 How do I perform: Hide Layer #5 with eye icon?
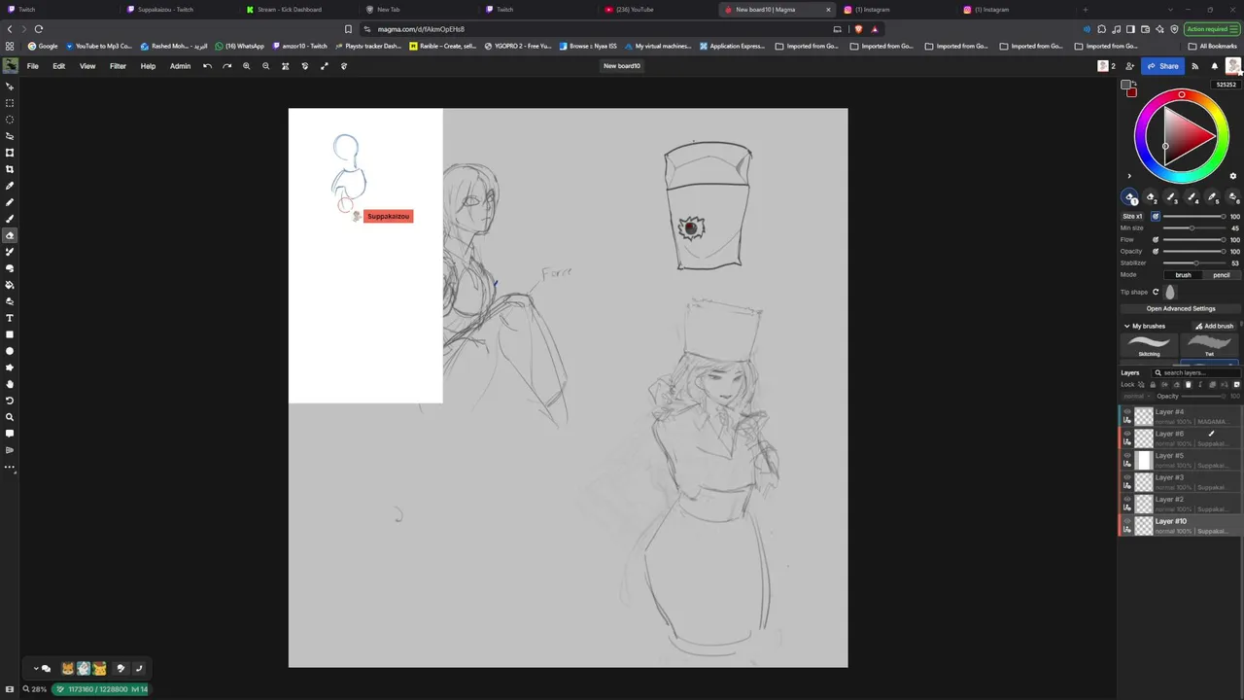(x=1127, y=456)
